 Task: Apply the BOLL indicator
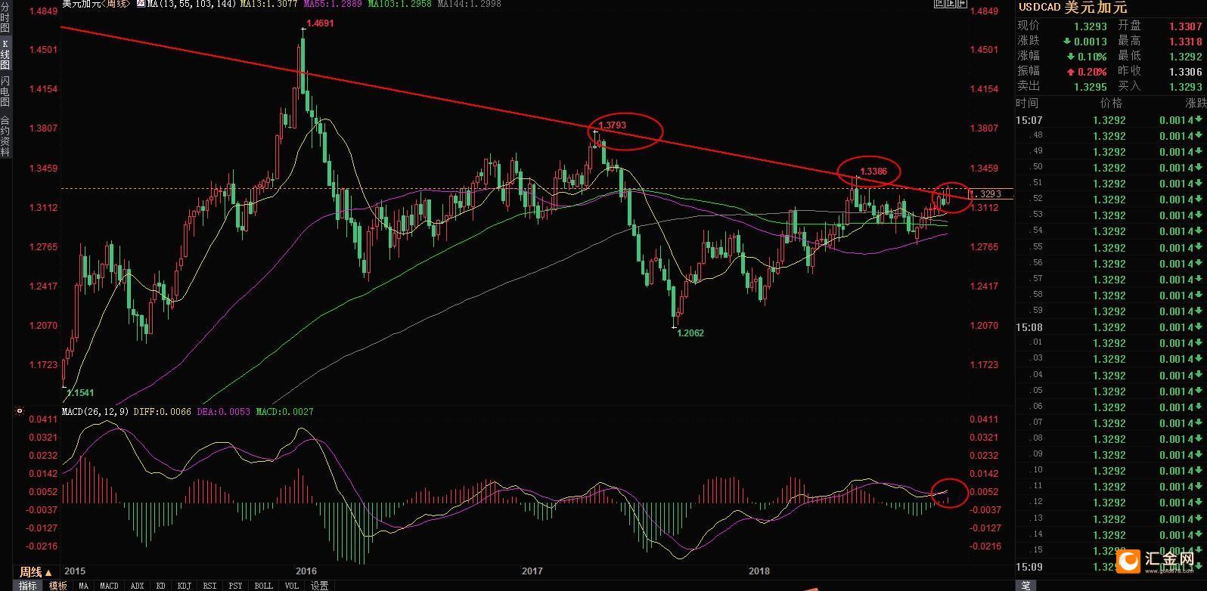(x=263, y=586)
